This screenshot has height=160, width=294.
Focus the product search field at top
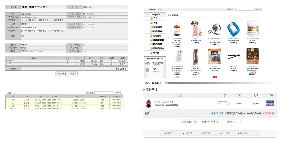point(245,9)
